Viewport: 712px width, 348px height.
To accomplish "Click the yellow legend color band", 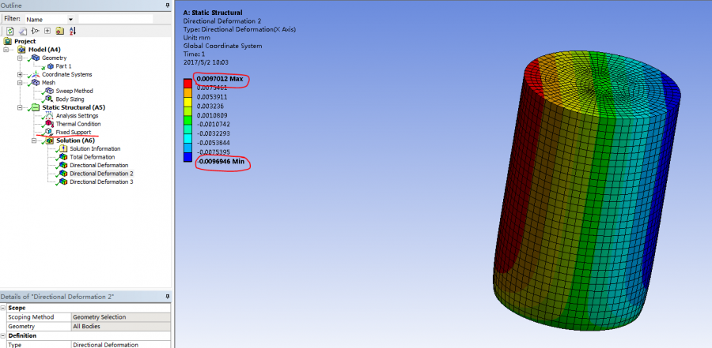I will [x=187, y=102].
